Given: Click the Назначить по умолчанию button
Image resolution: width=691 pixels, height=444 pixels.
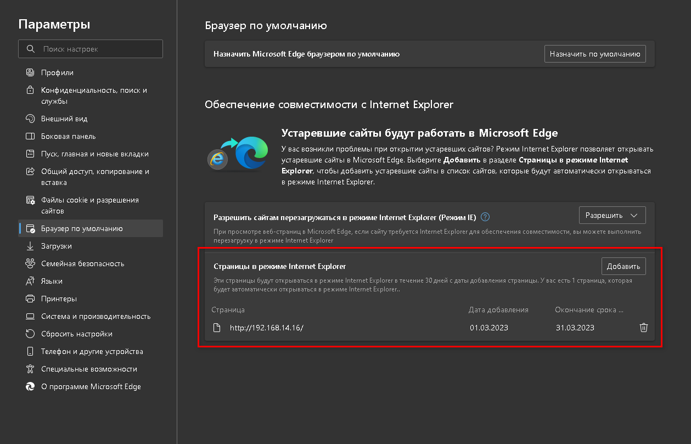Looking at the screenshot, I should point(595,54).
